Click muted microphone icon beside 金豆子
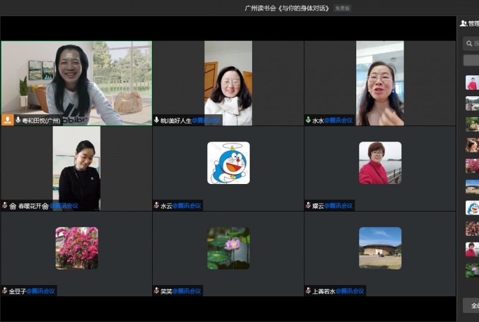The height and width of the screenshot is (322, 479). (x=5, y=291)
